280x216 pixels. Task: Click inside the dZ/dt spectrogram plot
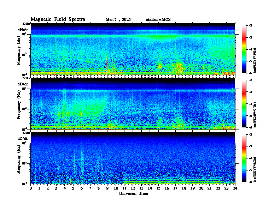coord(133,158)
